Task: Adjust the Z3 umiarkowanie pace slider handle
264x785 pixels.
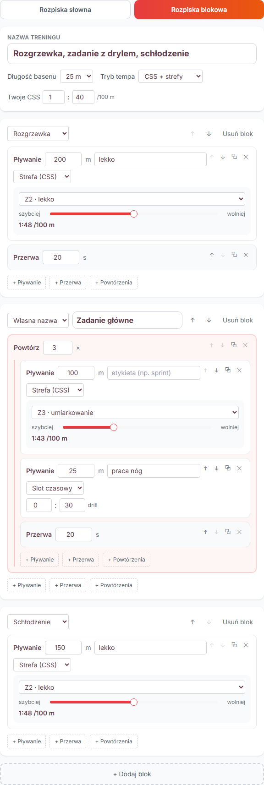Action: pos(114,427)
